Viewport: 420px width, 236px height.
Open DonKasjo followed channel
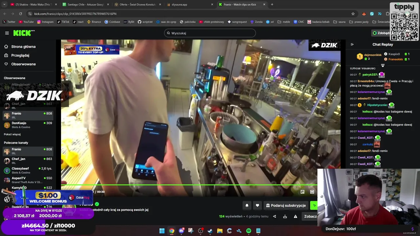[28, 125]
